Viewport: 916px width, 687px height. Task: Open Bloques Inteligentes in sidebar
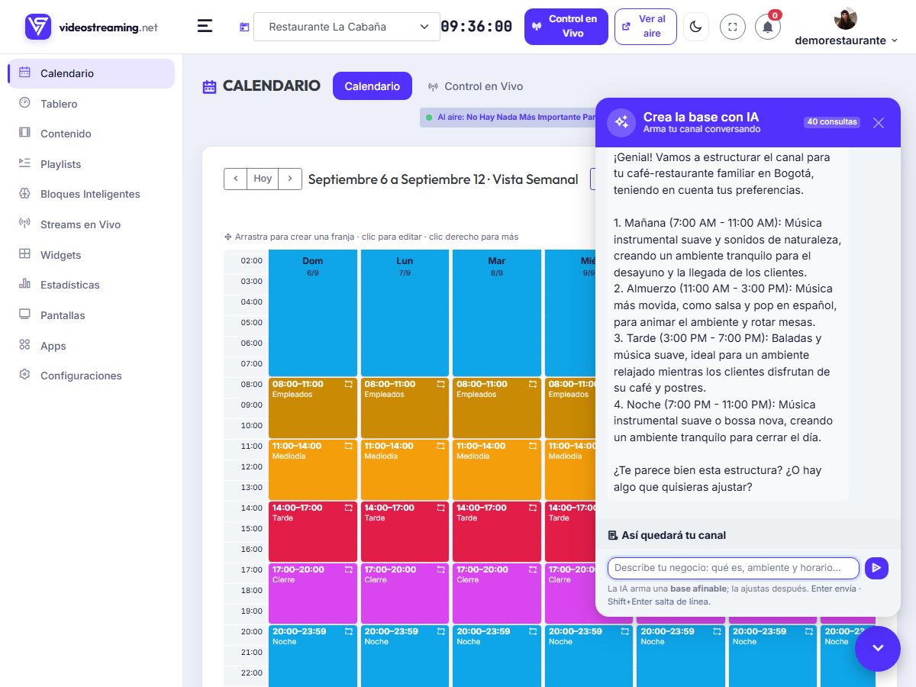click(91, 194)
